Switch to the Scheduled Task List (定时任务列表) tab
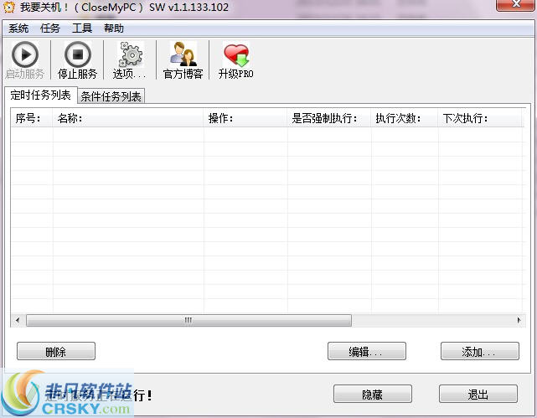This screenshot has height=418, width=537. pos(40,95)
